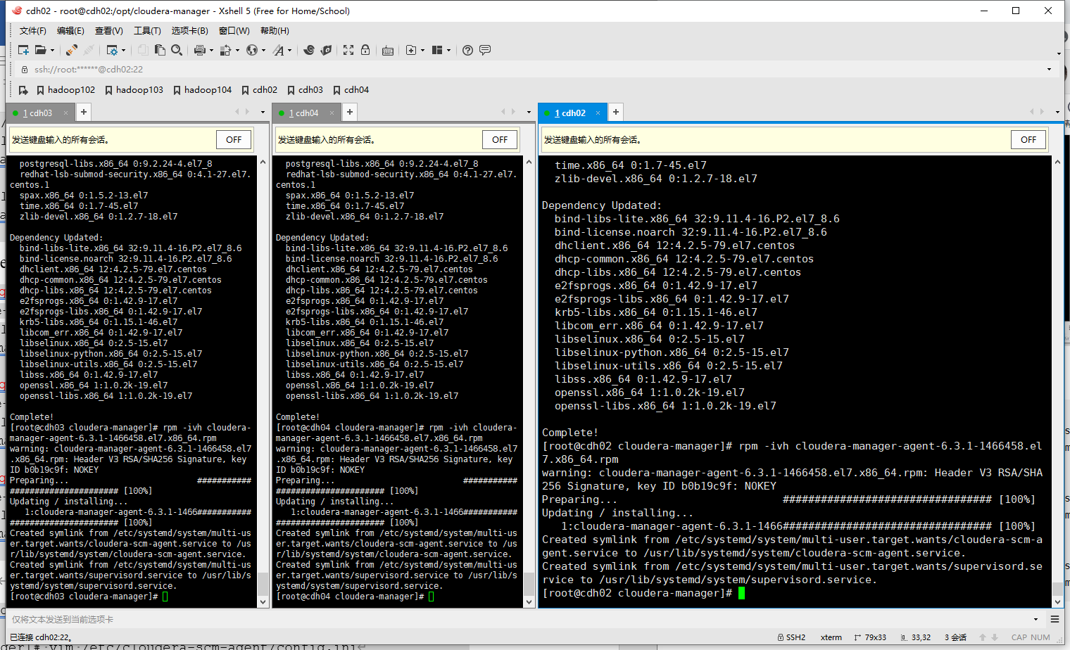Launch Xmanager from the toolbar

[x=326, y=50]
